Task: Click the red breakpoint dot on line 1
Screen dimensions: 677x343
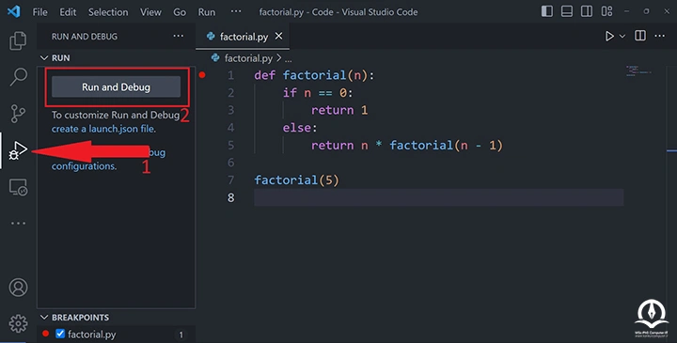Action: point(201,75)
